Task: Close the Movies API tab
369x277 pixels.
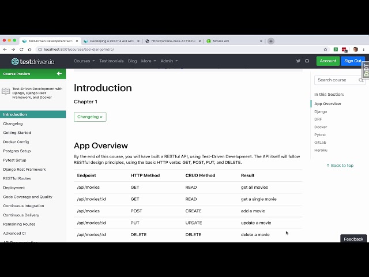Action: click(x=261, y=41)
